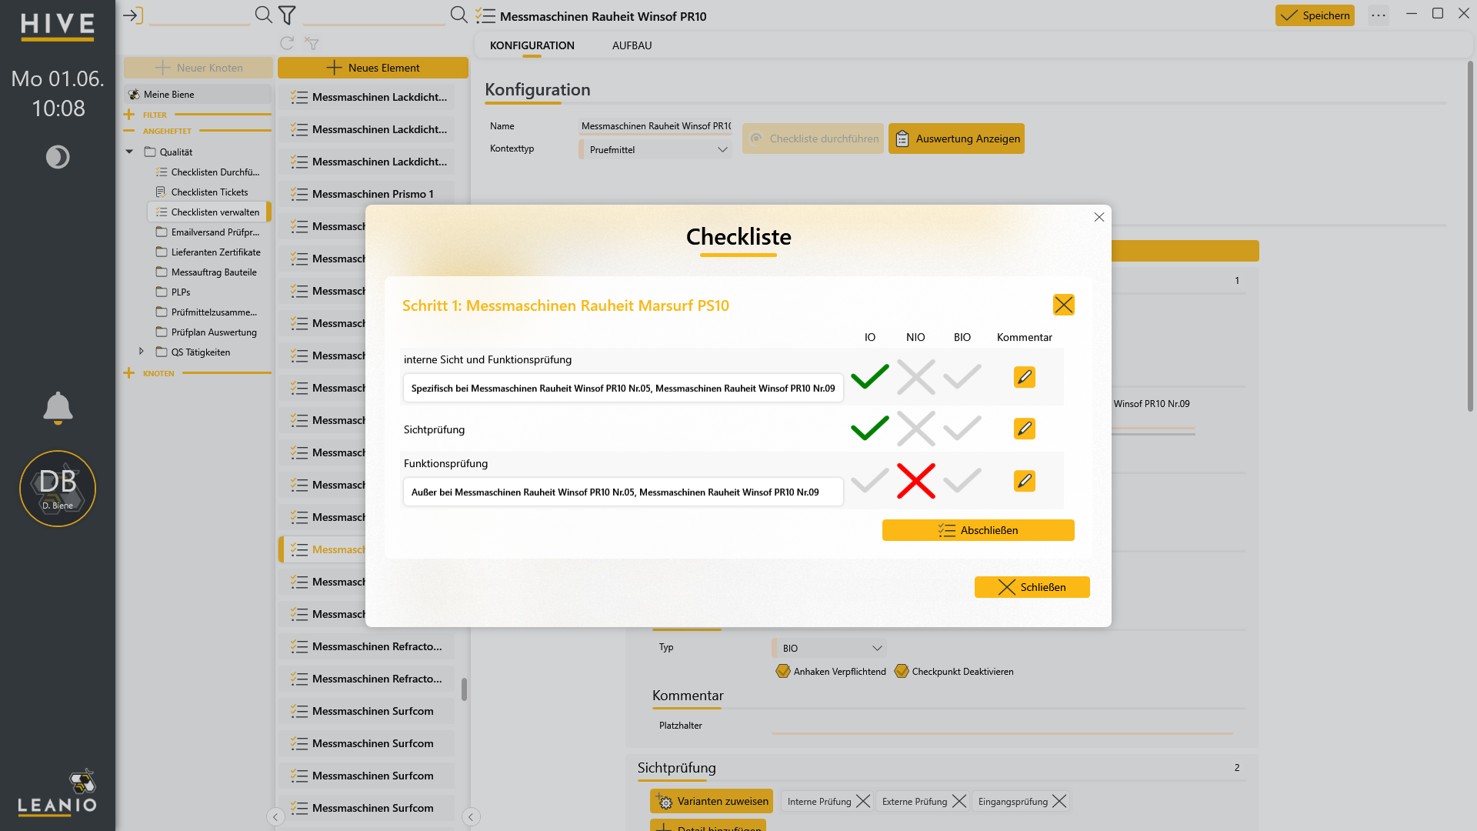Open the Kontexttyp Pruefmittel dropdown
This screenshot has width=1477, height=831.
pos(654,149)
